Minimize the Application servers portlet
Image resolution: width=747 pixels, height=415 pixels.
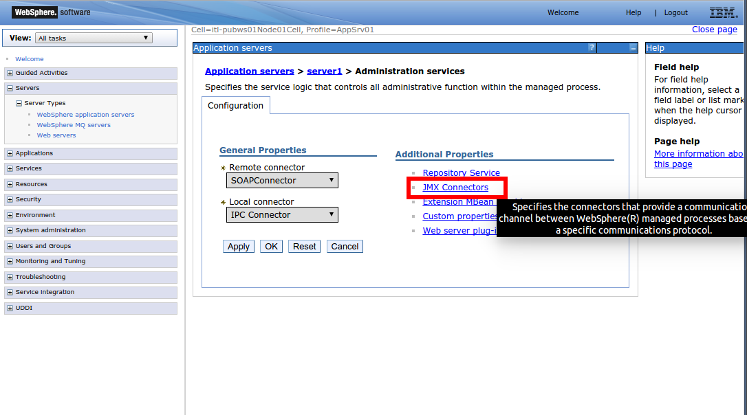pos(633,48)
